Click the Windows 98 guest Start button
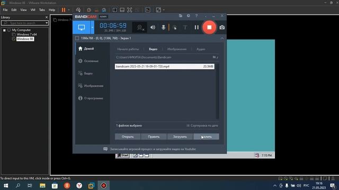The image size is (339, 190). (122, 155)
